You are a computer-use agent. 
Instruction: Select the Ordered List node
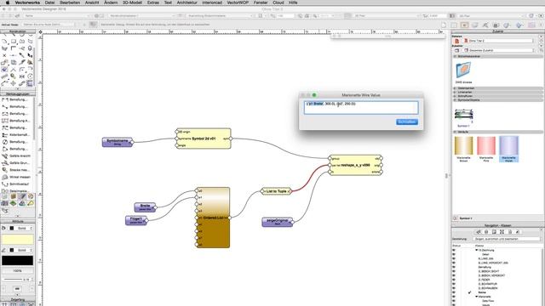[x=213, y=218]
